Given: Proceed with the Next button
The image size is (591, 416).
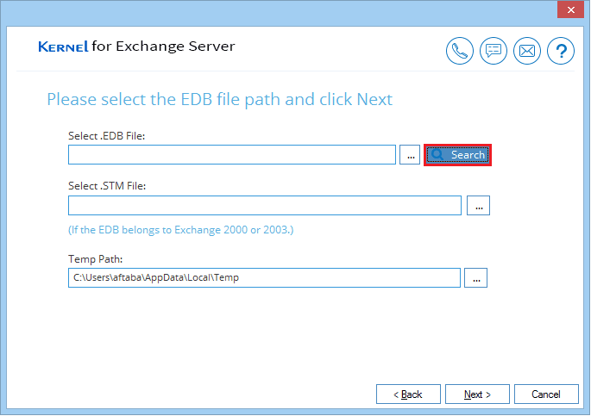Looking at the screenshot, I should [x=477, y=394].
